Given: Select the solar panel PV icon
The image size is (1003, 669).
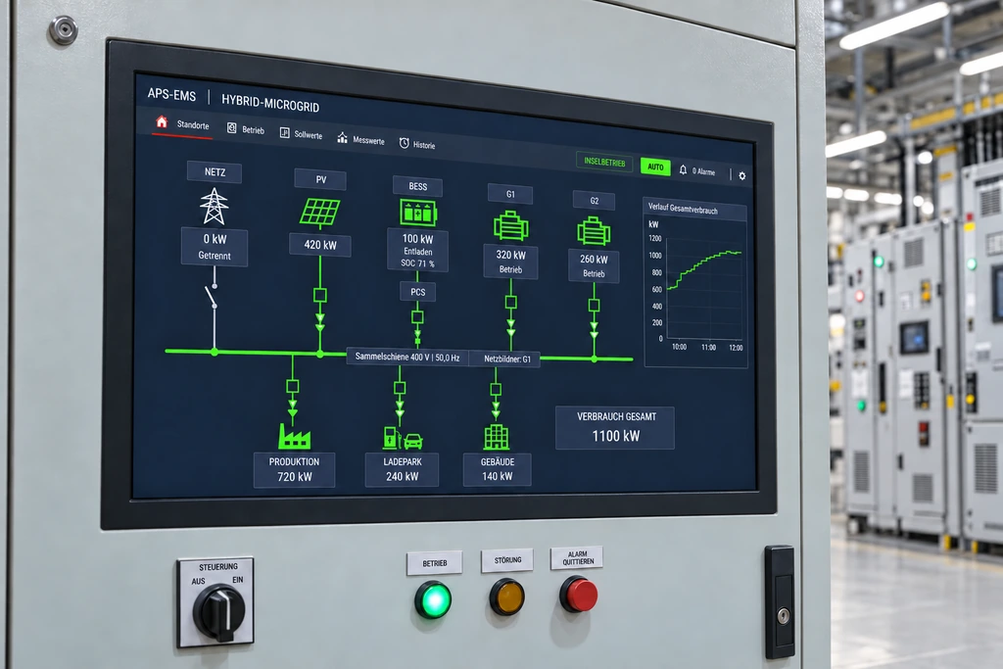Looking at the screenshot, I should coord(320,213).
